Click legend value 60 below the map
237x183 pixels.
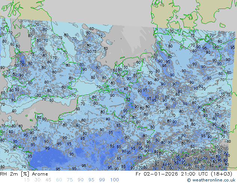(59, 180)
